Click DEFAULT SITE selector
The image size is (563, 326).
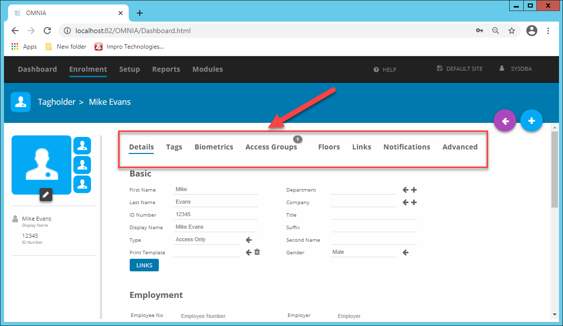tap(459, 69)
